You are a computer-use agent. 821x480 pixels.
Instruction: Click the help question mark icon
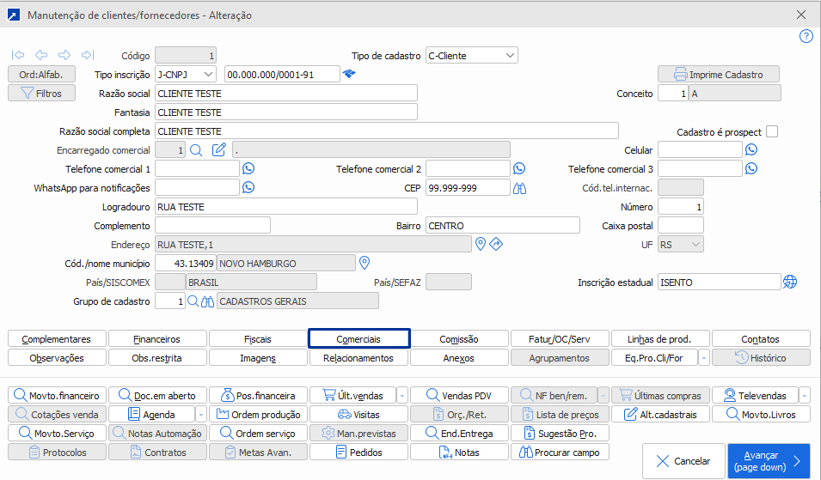pos(806,36)
